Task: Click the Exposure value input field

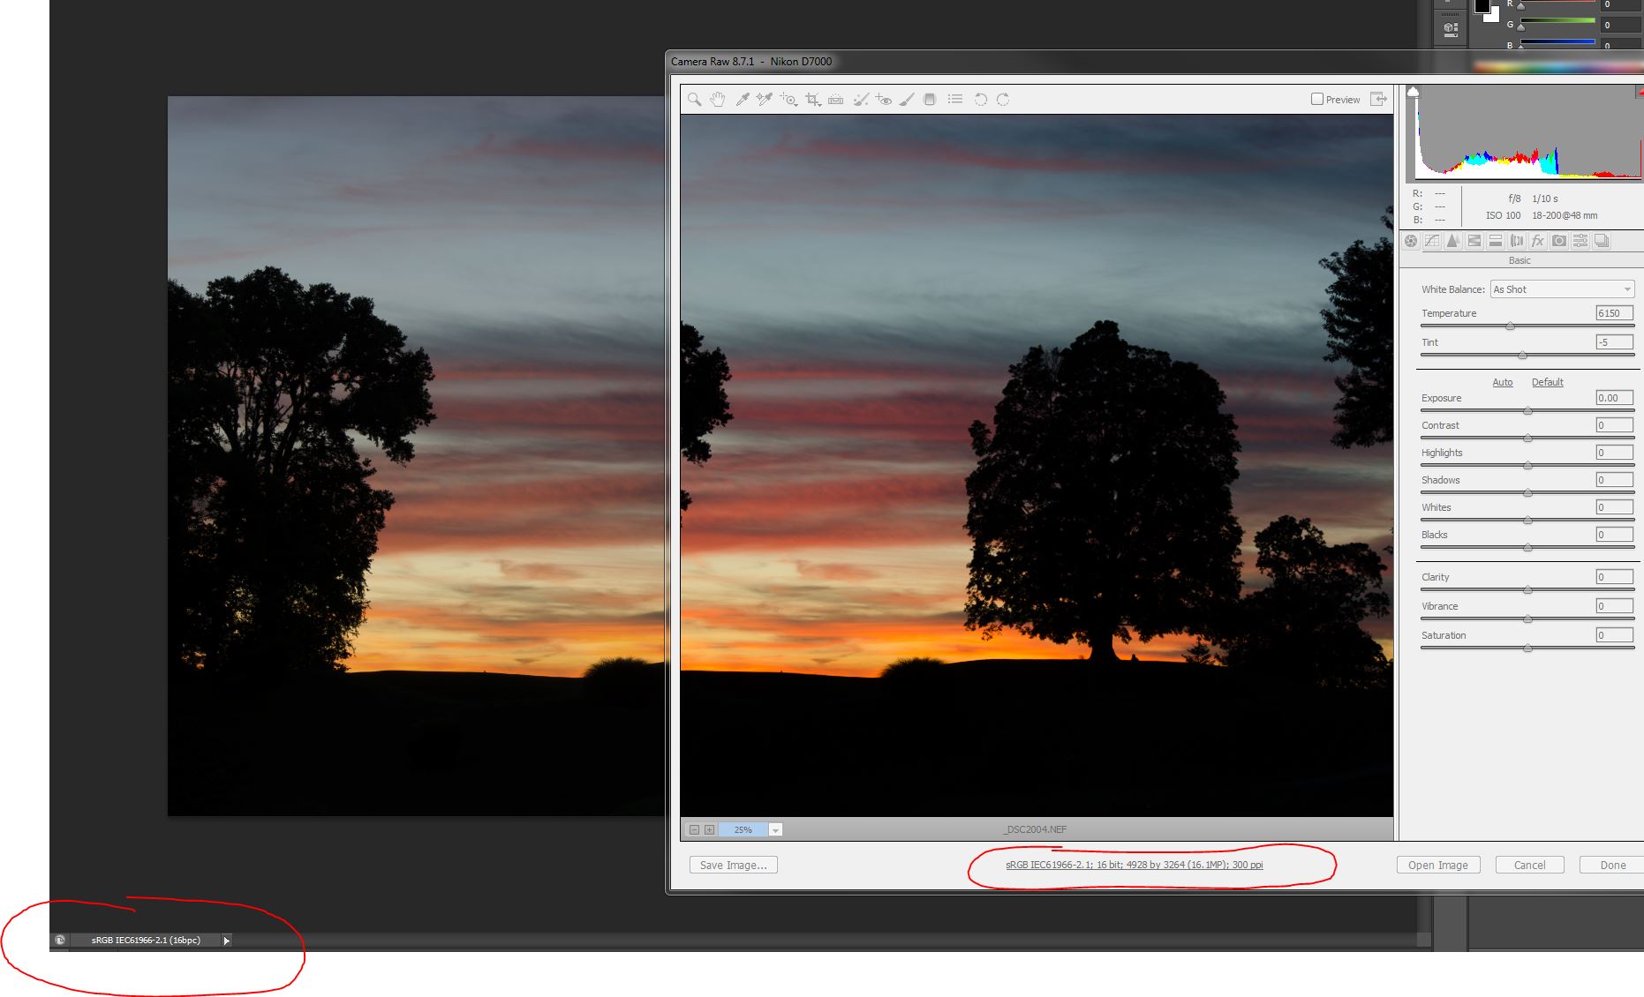Action: coord(1613,397)
